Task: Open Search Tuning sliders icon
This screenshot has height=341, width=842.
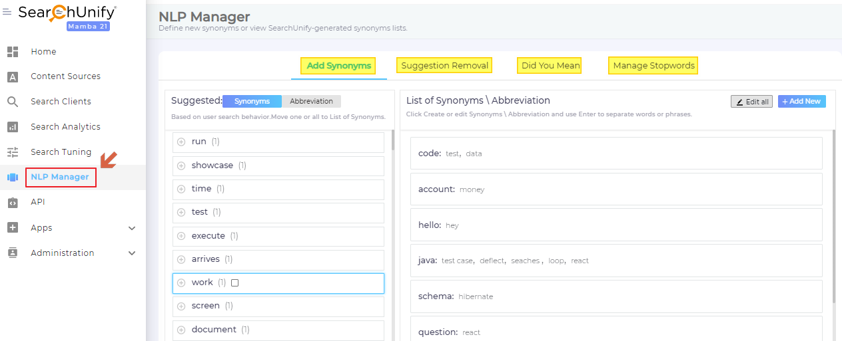Action: tap(13, 152)
